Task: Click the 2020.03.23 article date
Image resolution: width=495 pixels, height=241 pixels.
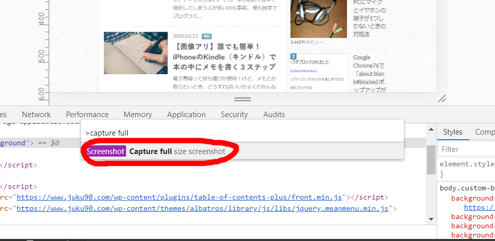Action: [185, 36]
